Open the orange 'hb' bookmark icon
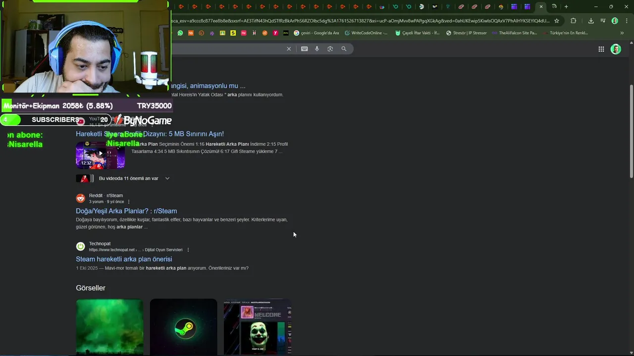634x356 pixels. point(191,33)
